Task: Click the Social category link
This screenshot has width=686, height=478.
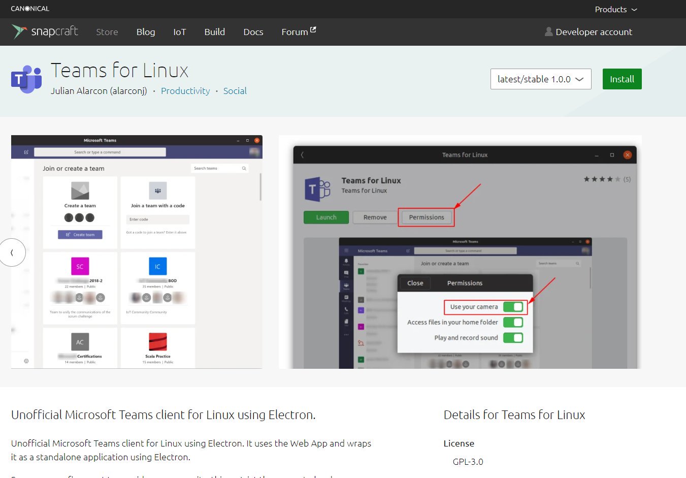Action: point(235,91)
